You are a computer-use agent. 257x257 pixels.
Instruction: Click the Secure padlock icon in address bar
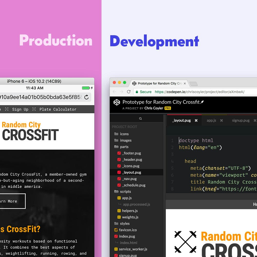point(137,92)
